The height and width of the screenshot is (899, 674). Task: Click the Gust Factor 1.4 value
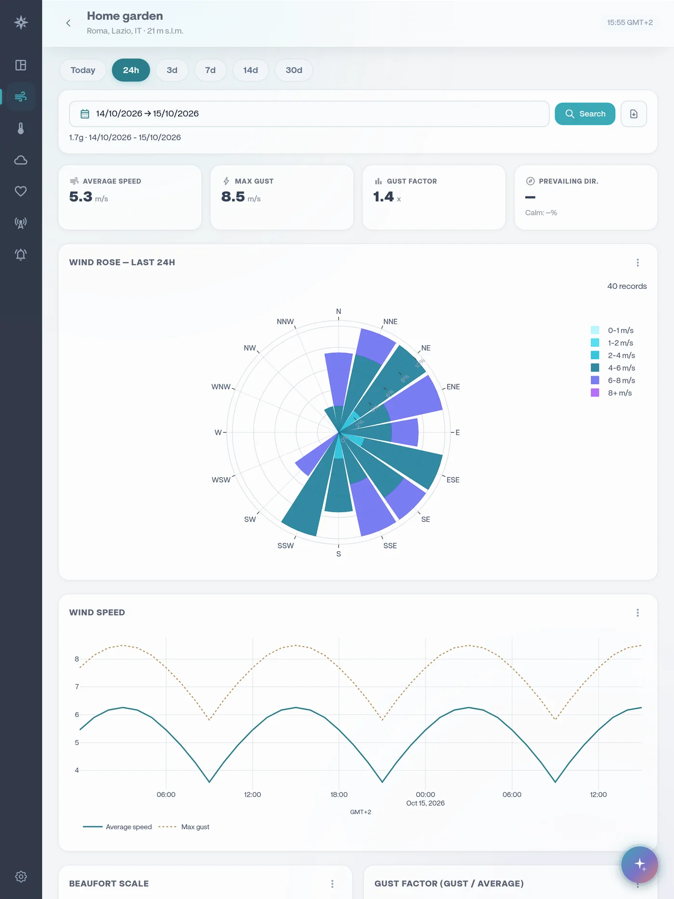384,197
